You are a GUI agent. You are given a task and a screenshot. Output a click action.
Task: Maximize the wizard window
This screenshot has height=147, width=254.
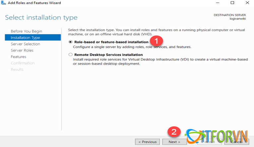pyautogui.click(x=232, y=3)
